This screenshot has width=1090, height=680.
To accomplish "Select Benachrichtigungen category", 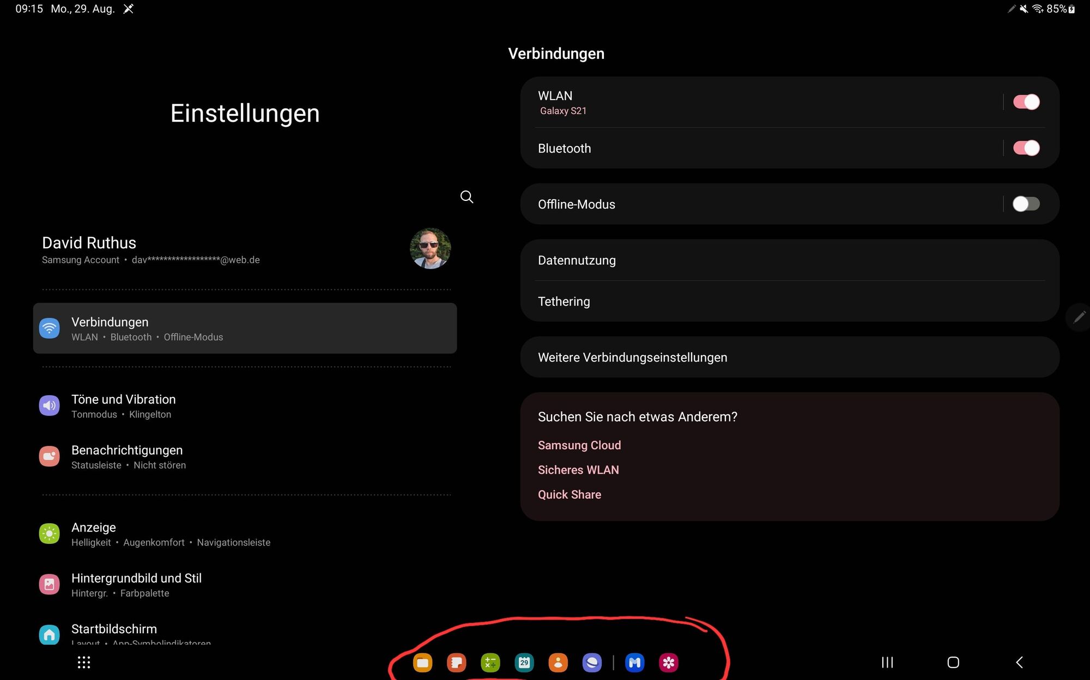I will coord(245,457).
